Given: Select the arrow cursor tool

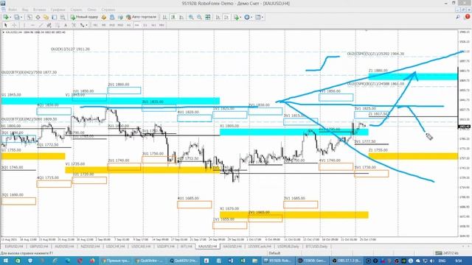Looking at the screenshot, I should pyautogui.click(x=5, y=25).
